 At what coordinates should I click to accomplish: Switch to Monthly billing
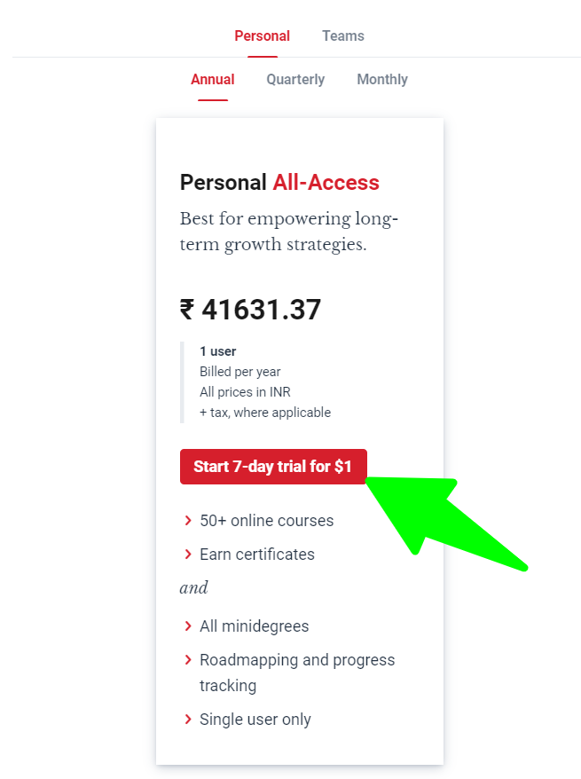382,80
